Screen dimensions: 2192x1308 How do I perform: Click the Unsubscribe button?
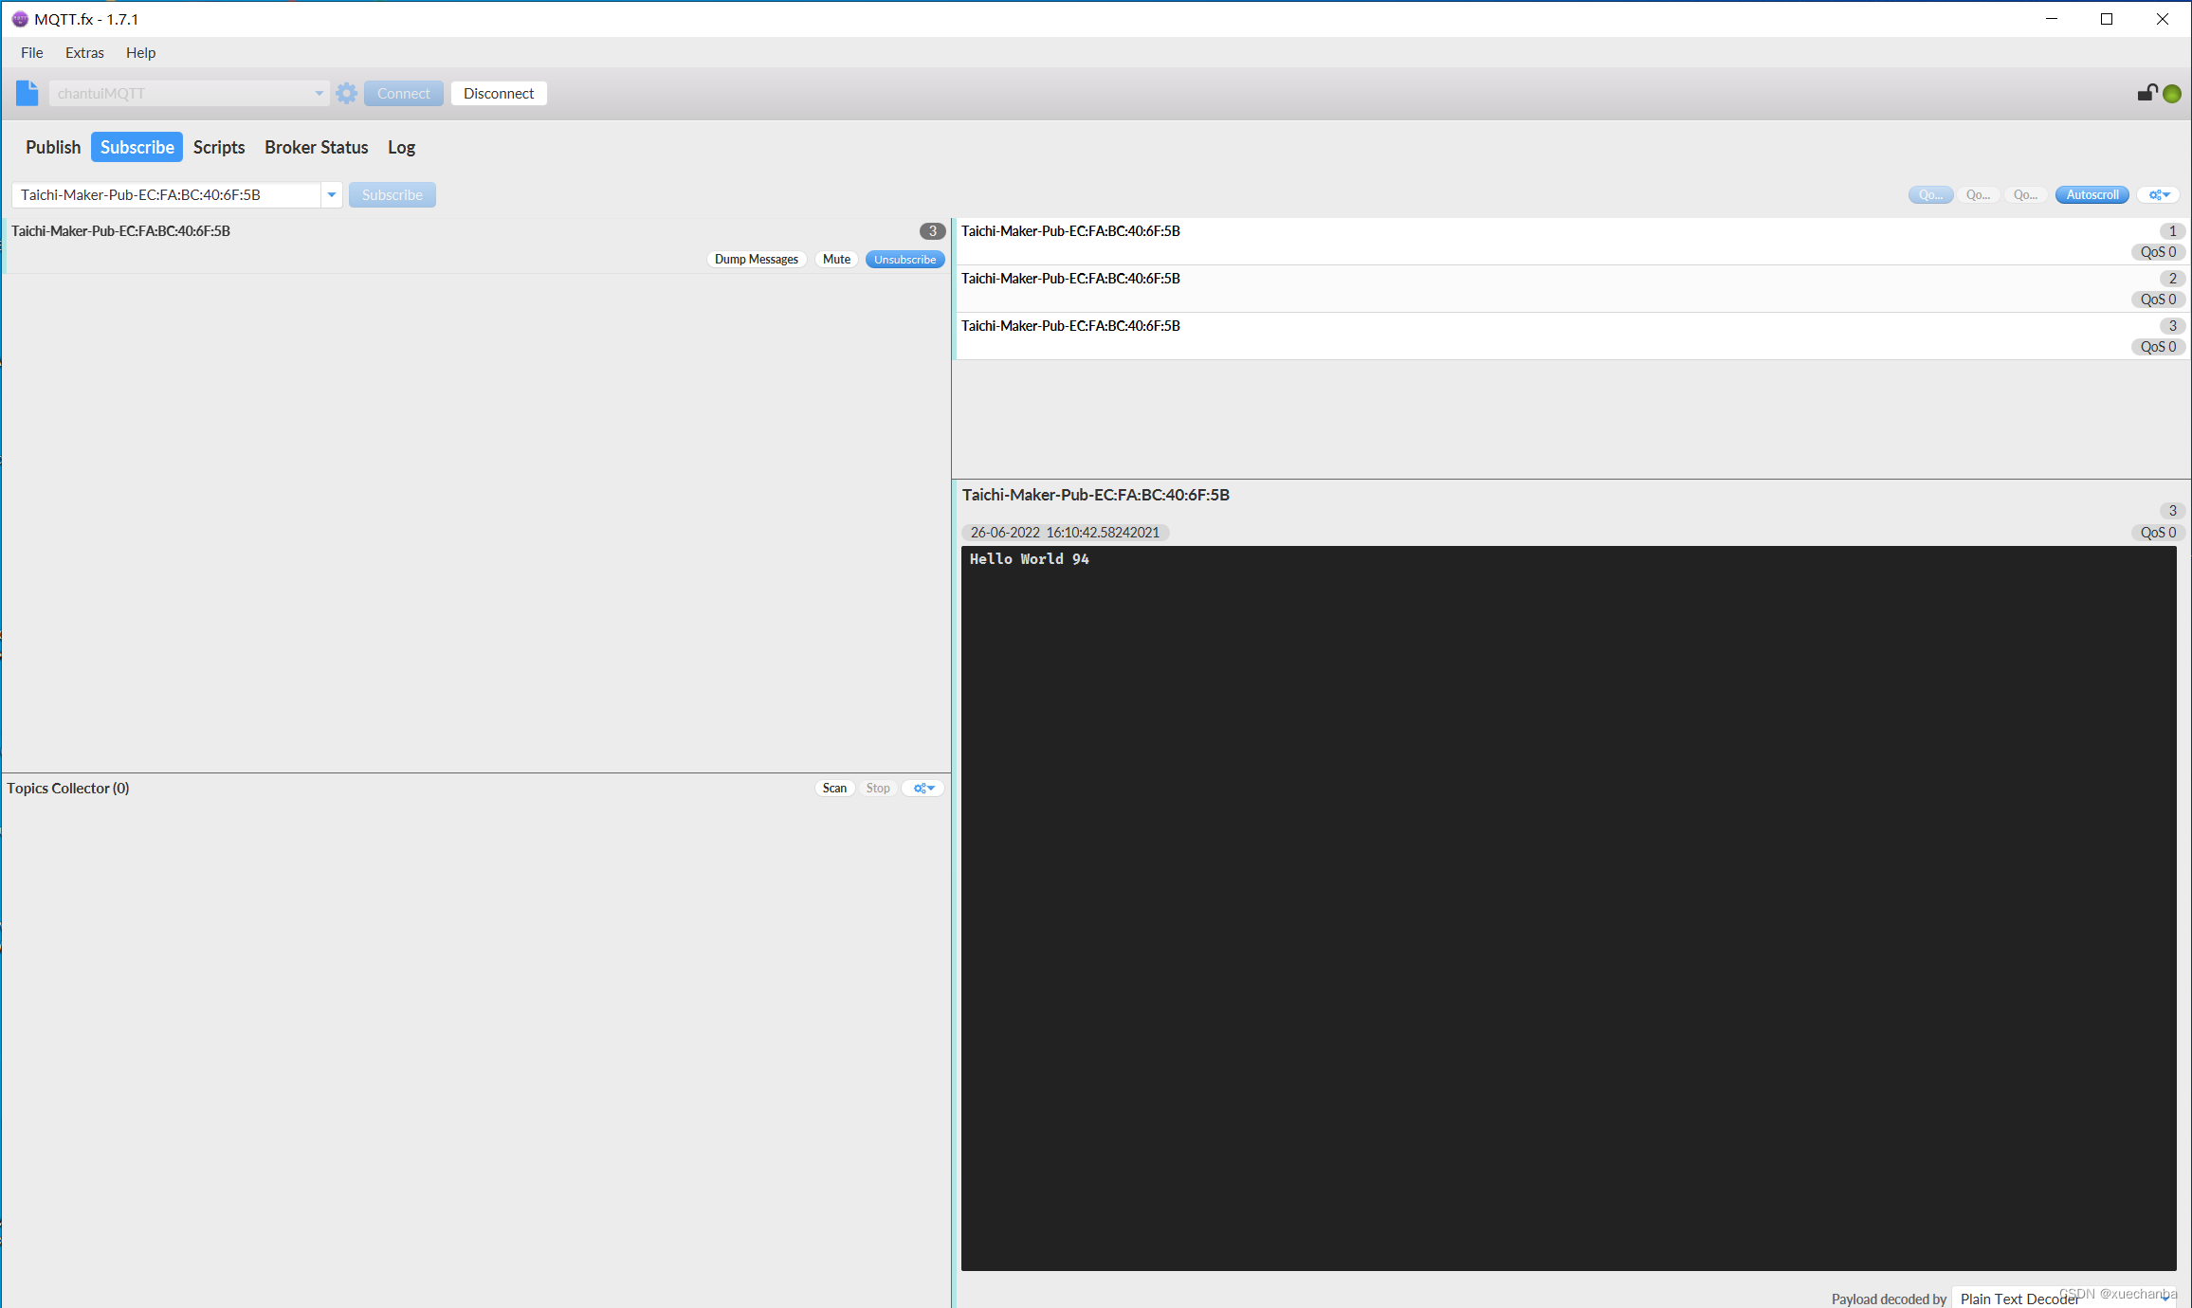pyautogui.click(x=904, y=259)
